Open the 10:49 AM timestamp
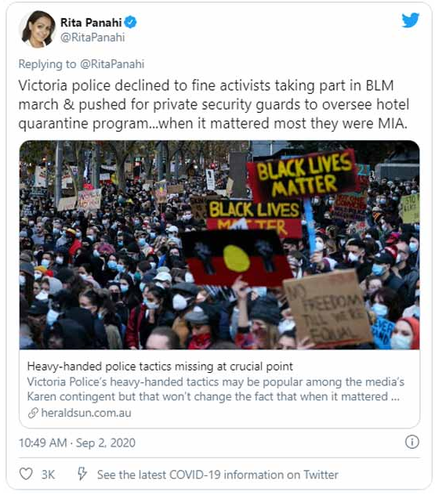 (x=42, y=443)
